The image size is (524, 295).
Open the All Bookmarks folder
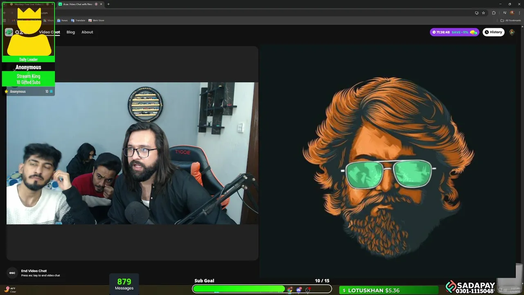(x=511, y=20)
